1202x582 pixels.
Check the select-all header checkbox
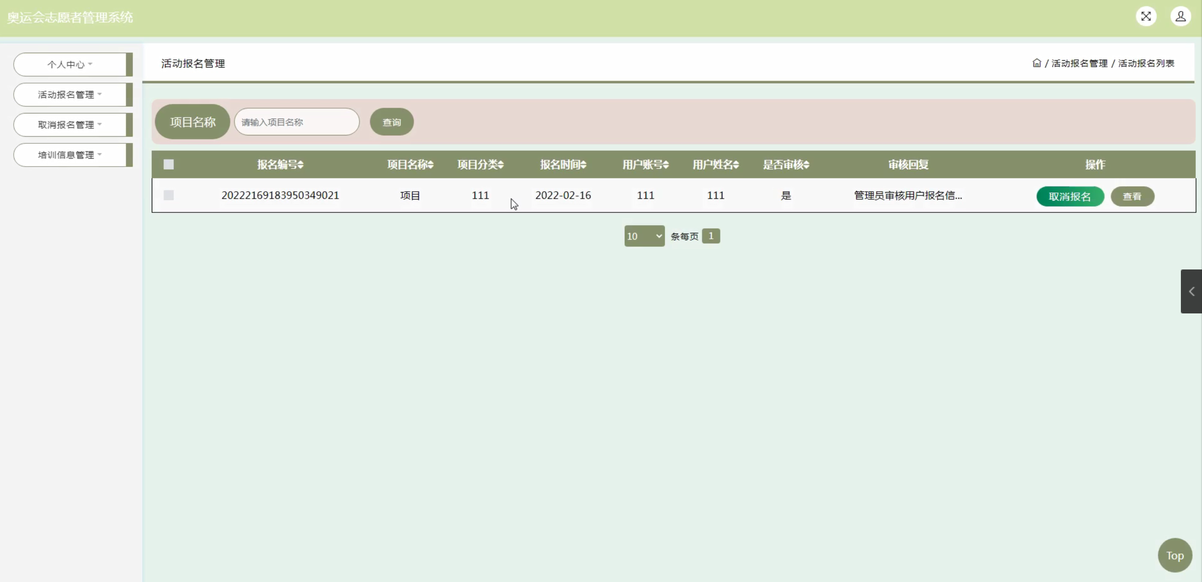(x=169, y=164)
